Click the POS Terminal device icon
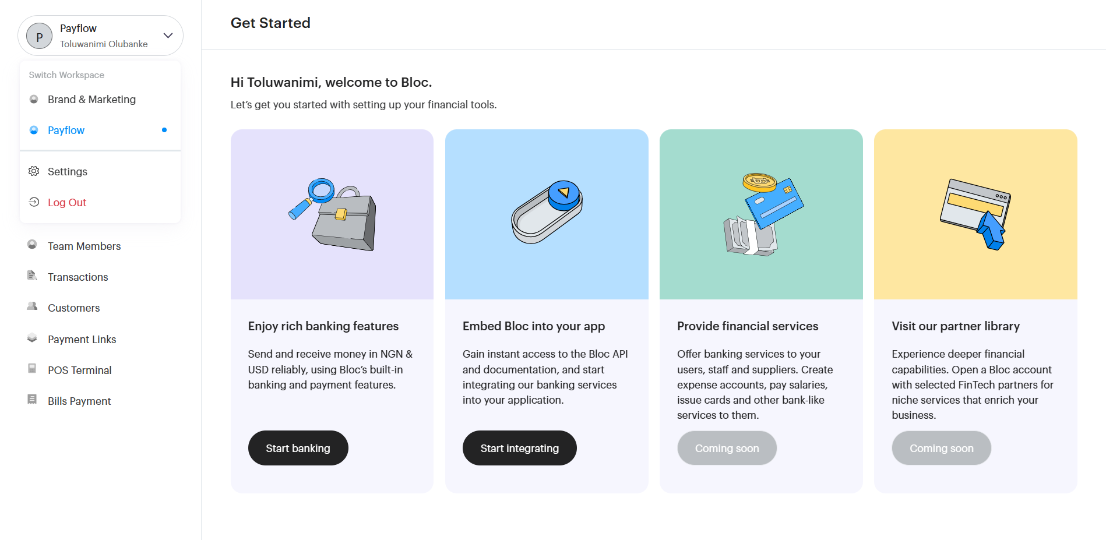Image resolution: width=1106 pixels, height=540 pixels. (x=32, y=369)
